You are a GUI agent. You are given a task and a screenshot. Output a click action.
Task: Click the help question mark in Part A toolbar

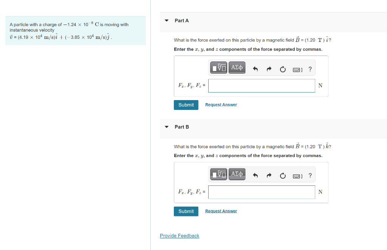310,69
